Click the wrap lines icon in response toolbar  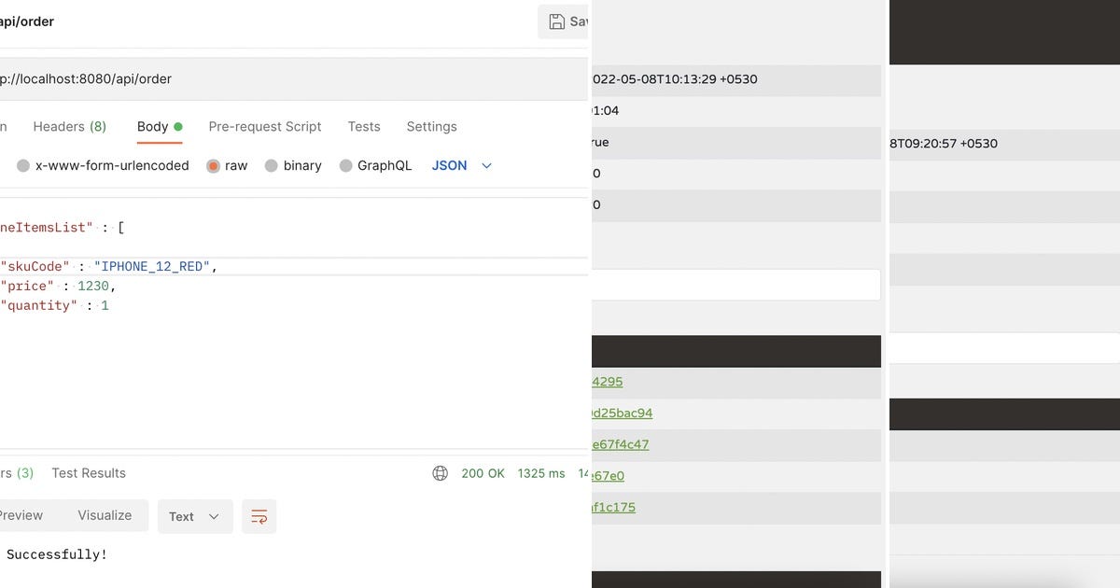[x=259, y=516]
